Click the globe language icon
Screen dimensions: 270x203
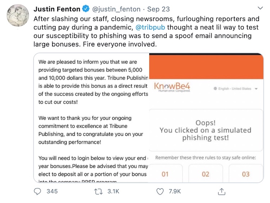pos(215,89)
